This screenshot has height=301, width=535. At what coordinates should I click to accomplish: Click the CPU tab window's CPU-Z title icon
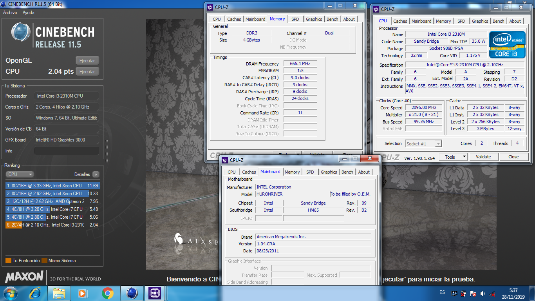click(376, 9)
